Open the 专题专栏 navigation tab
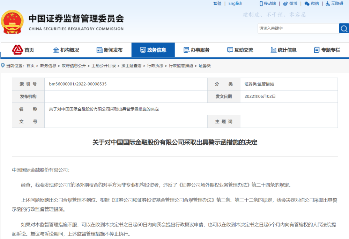 click(x=327, y=50)
